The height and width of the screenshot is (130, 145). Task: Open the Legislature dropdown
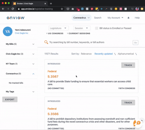pos(59,28)
